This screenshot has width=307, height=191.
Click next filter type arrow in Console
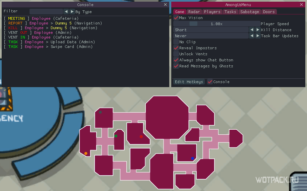click(72, 11)
